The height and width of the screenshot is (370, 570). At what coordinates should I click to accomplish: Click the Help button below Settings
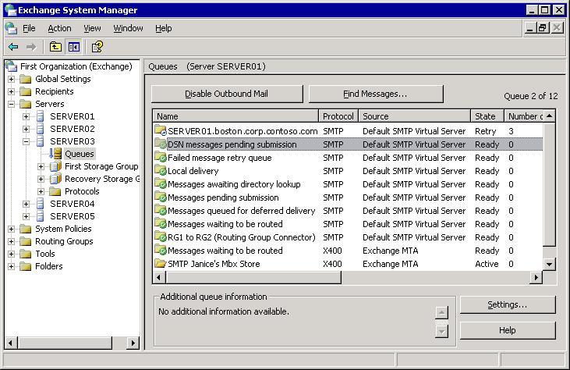pyautogui.click(x=508, y=330)
